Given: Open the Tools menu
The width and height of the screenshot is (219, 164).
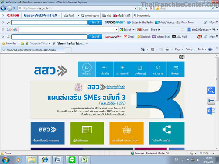Looking at the screenshot, I should [x=202, y=49].
